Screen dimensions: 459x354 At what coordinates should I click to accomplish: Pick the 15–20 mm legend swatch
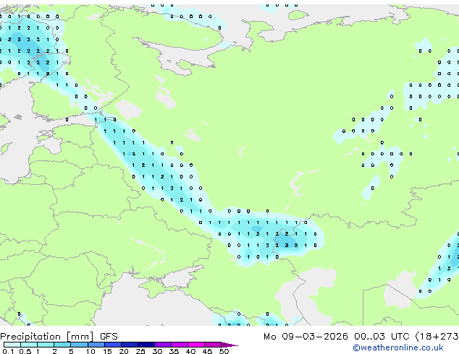click(112, 345)
